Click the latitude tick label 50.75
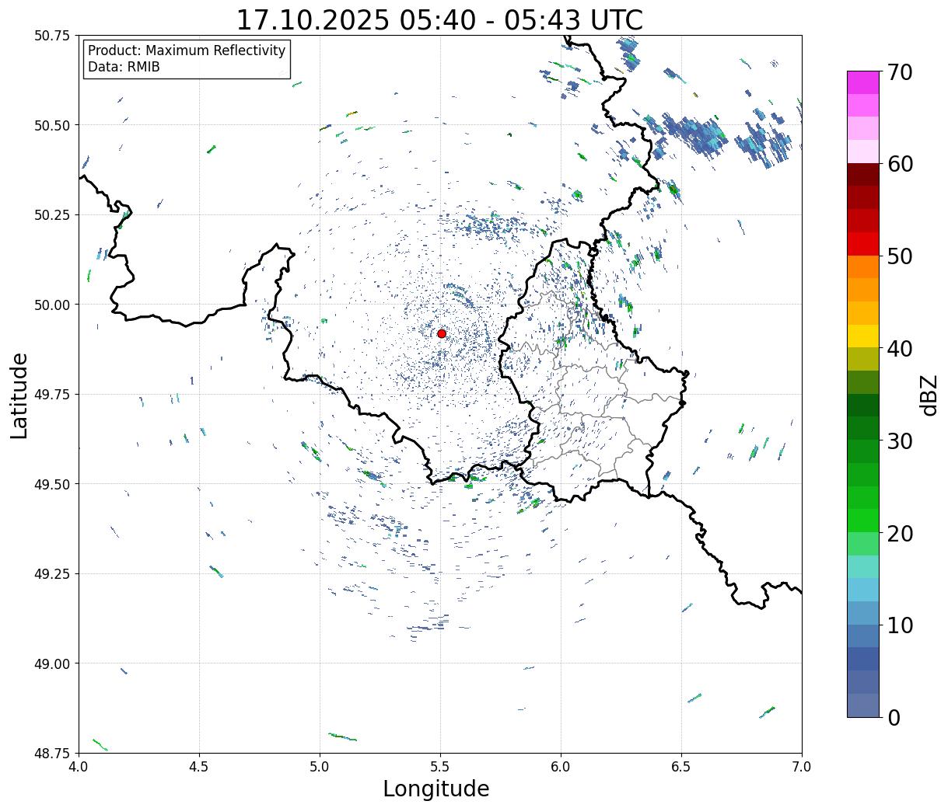This screenshot has height=808, width=948. (x=52, y=36)
